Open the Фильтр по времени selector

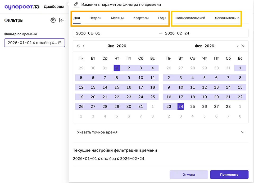(34, 43)
